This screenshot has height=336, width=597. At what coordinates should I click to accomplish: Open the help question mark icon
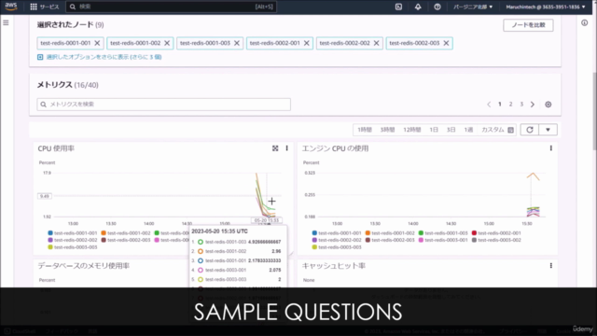[x=437, y=7]
